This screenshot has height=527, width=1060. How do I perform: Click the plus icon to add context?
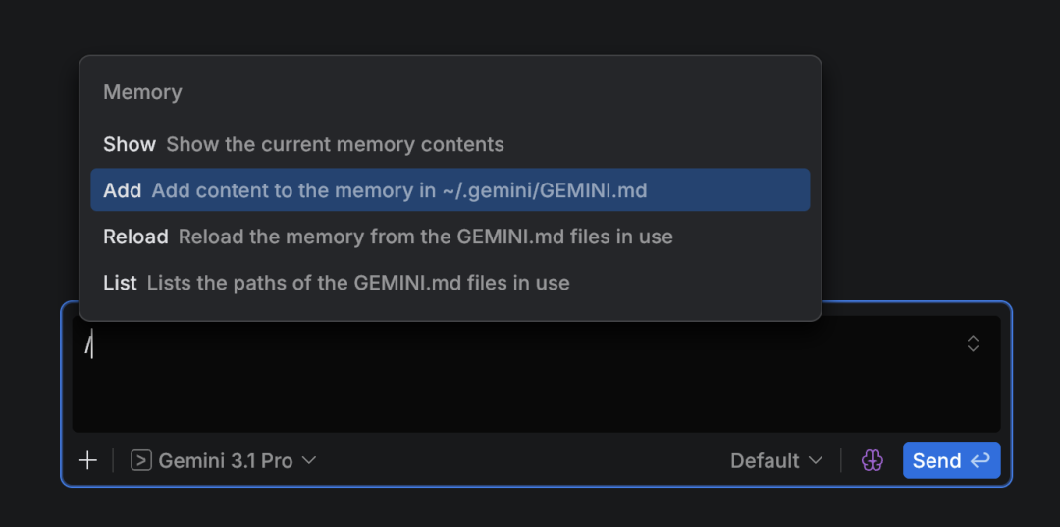point(87,460)
